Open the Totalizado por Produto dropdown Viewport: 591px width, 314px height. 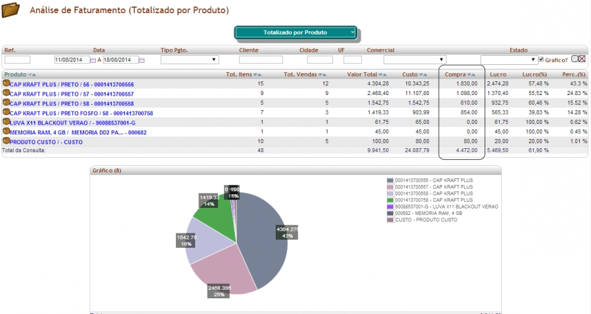(x=295, y=32)
